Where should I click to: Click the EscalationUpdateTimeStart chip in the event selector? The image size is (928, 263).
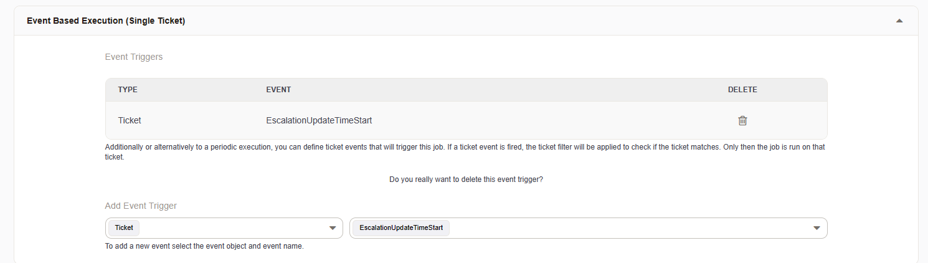(400, 228)
